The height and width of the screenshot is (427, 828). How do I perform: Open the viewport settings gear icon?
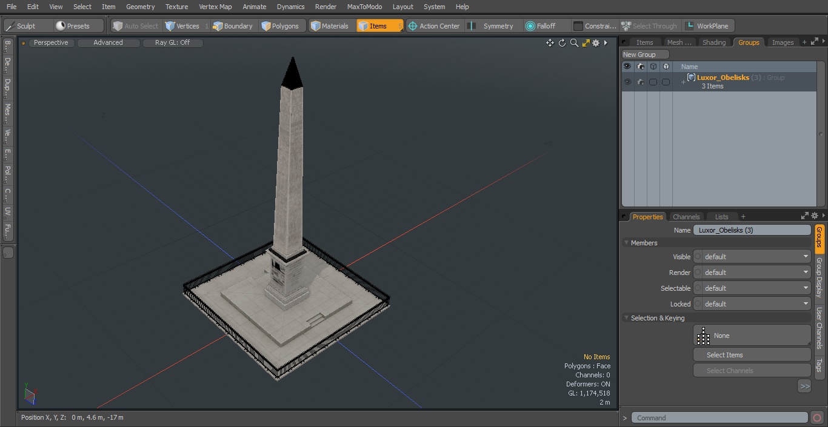(596, 43)
